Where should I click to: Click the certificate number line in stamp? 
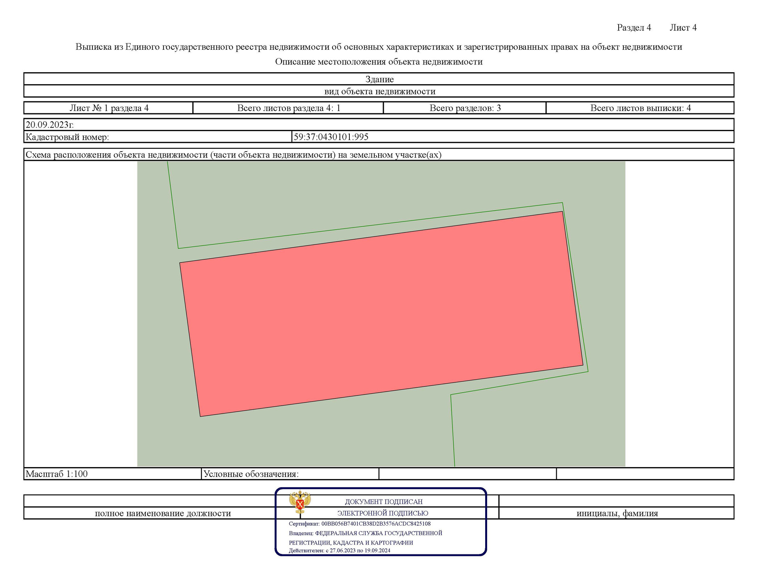pos(359,524)
